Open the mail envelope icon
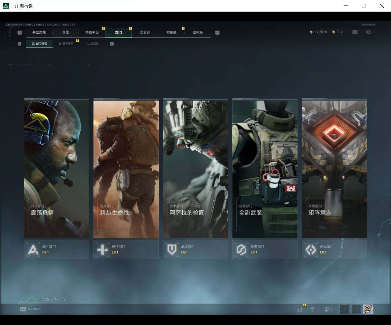Image resolution: width=391 pixels, height=325 pixels. coord(355,32)
